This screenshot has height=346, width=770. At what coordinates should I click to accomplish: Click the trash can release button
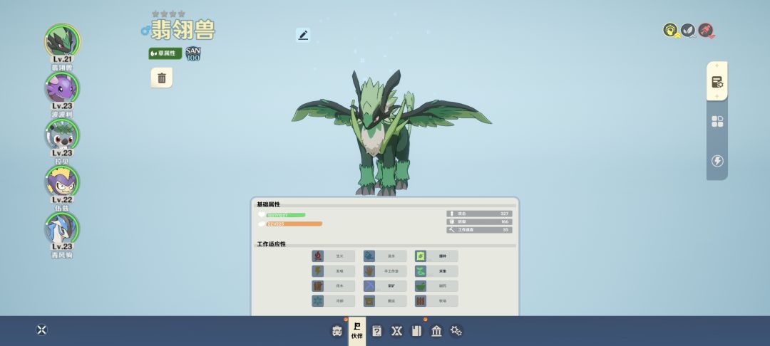click(162, 78)
